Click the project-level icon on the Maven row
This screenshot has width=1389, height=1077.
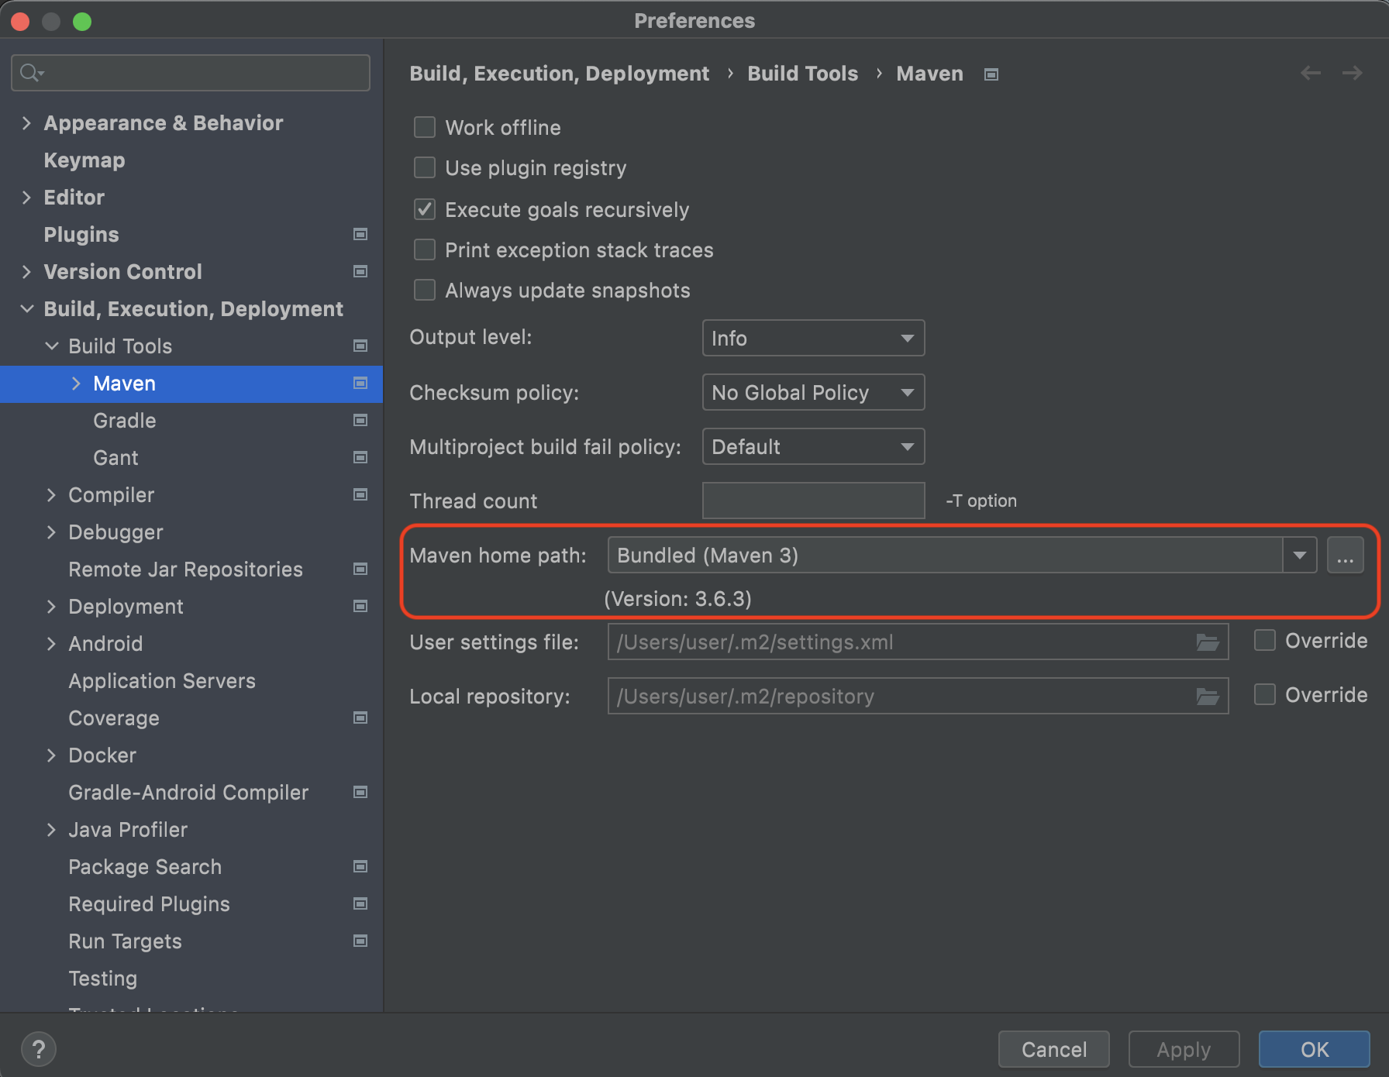(x=360, y=383)
